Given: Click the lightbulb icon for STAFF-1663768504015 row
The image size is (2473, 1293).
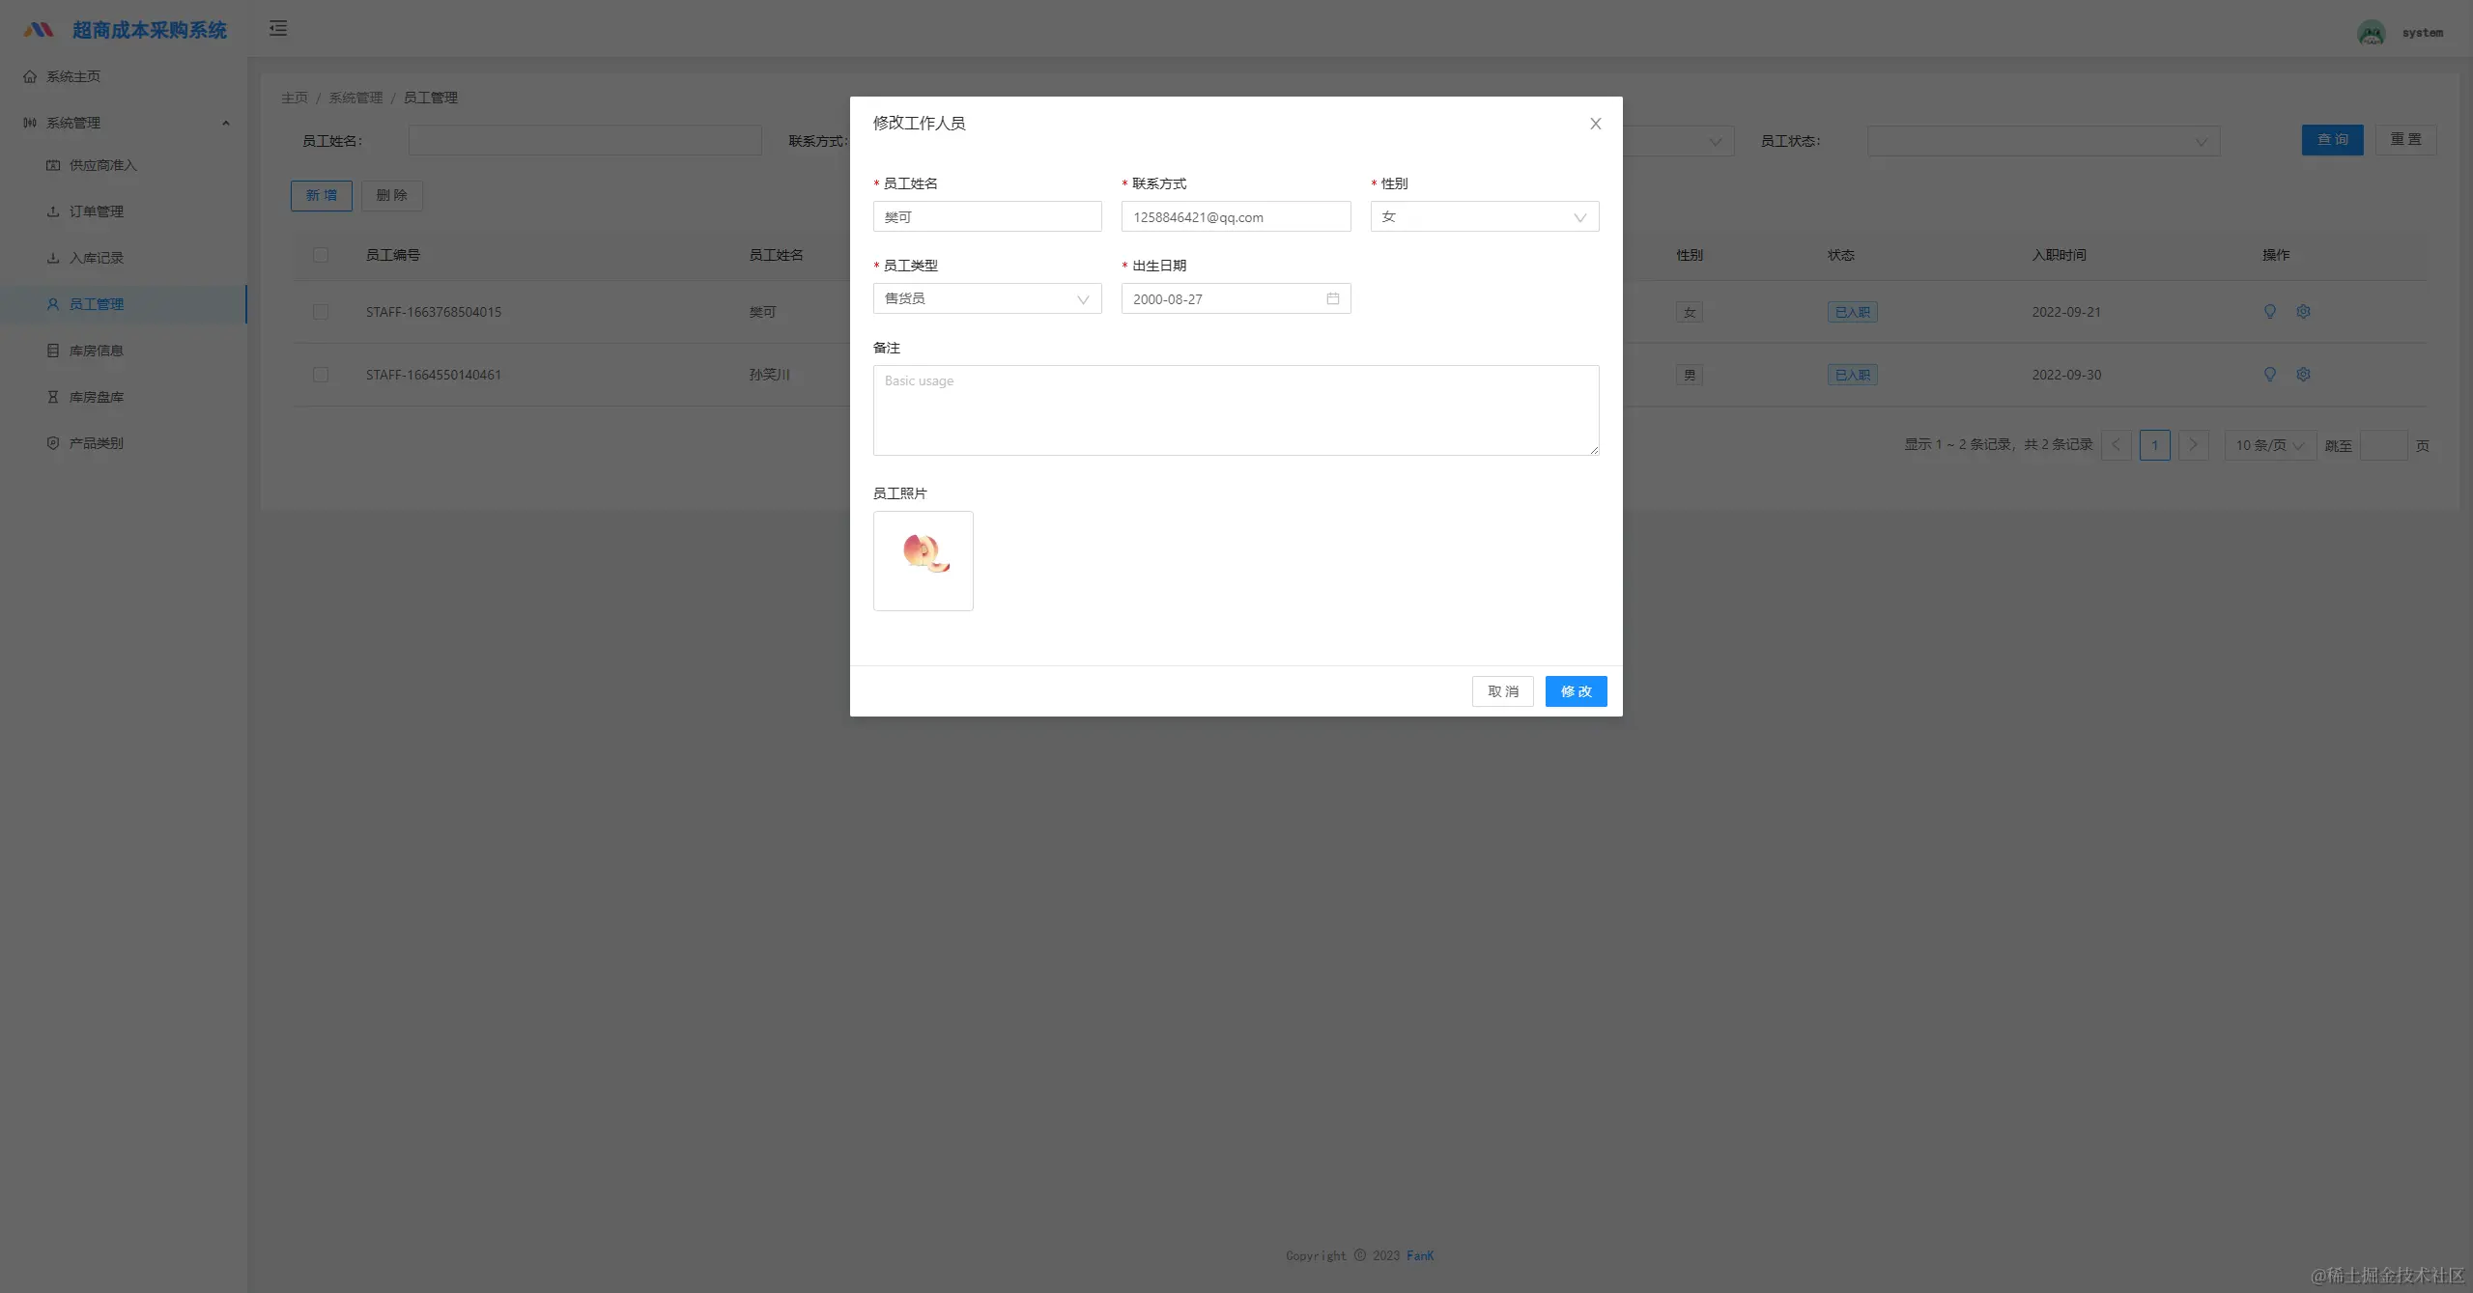Looking at the screenshot, I should pyautogui.click(x=2270, y=311).
